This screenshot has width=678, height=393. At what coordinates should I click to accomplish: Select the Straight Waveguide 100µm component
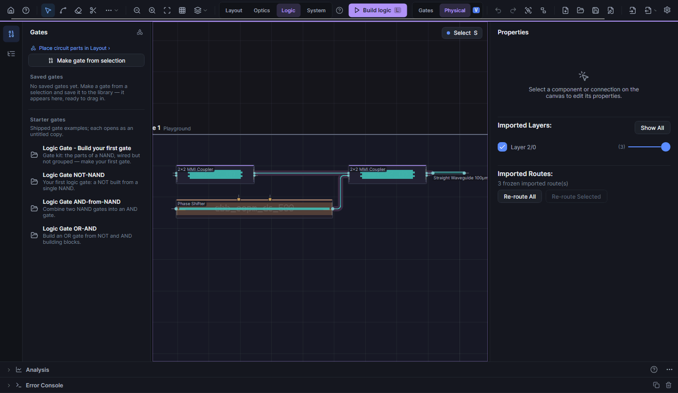tap(449, 173)
